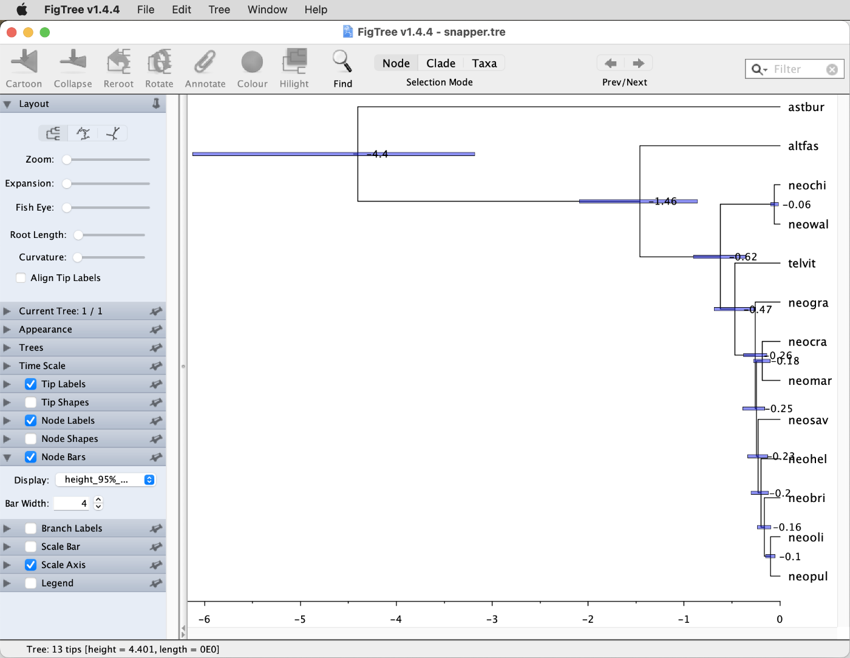The width and height of the screenshot is (850, 658).
Task: Go to next with right arrow
Action: pyautogui.click(x=639, y=63)
